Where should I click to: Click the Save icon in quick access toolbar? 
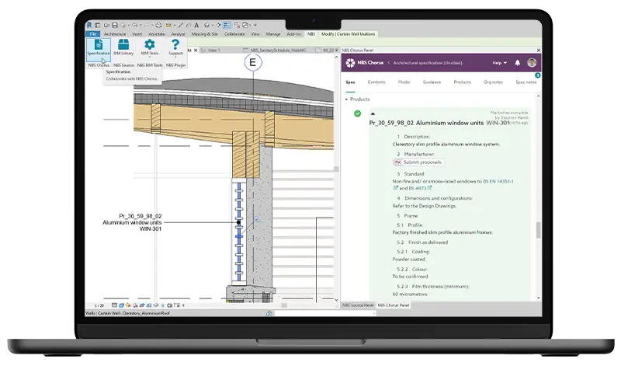pos(115,25)
